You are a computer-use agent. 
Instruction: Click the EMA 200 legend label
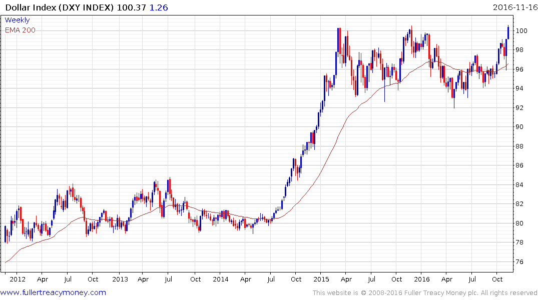point(20,30)
